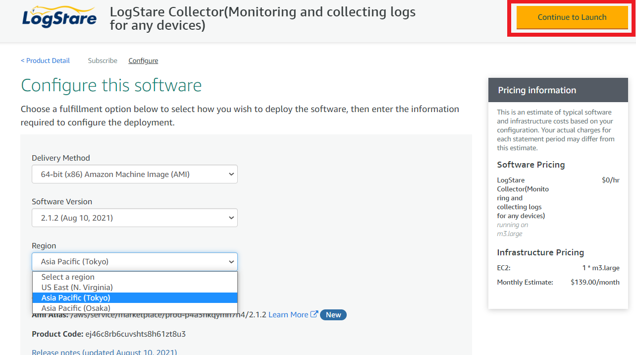
Task: Click the LogStare Collector page title
Action: coord(263,18)
